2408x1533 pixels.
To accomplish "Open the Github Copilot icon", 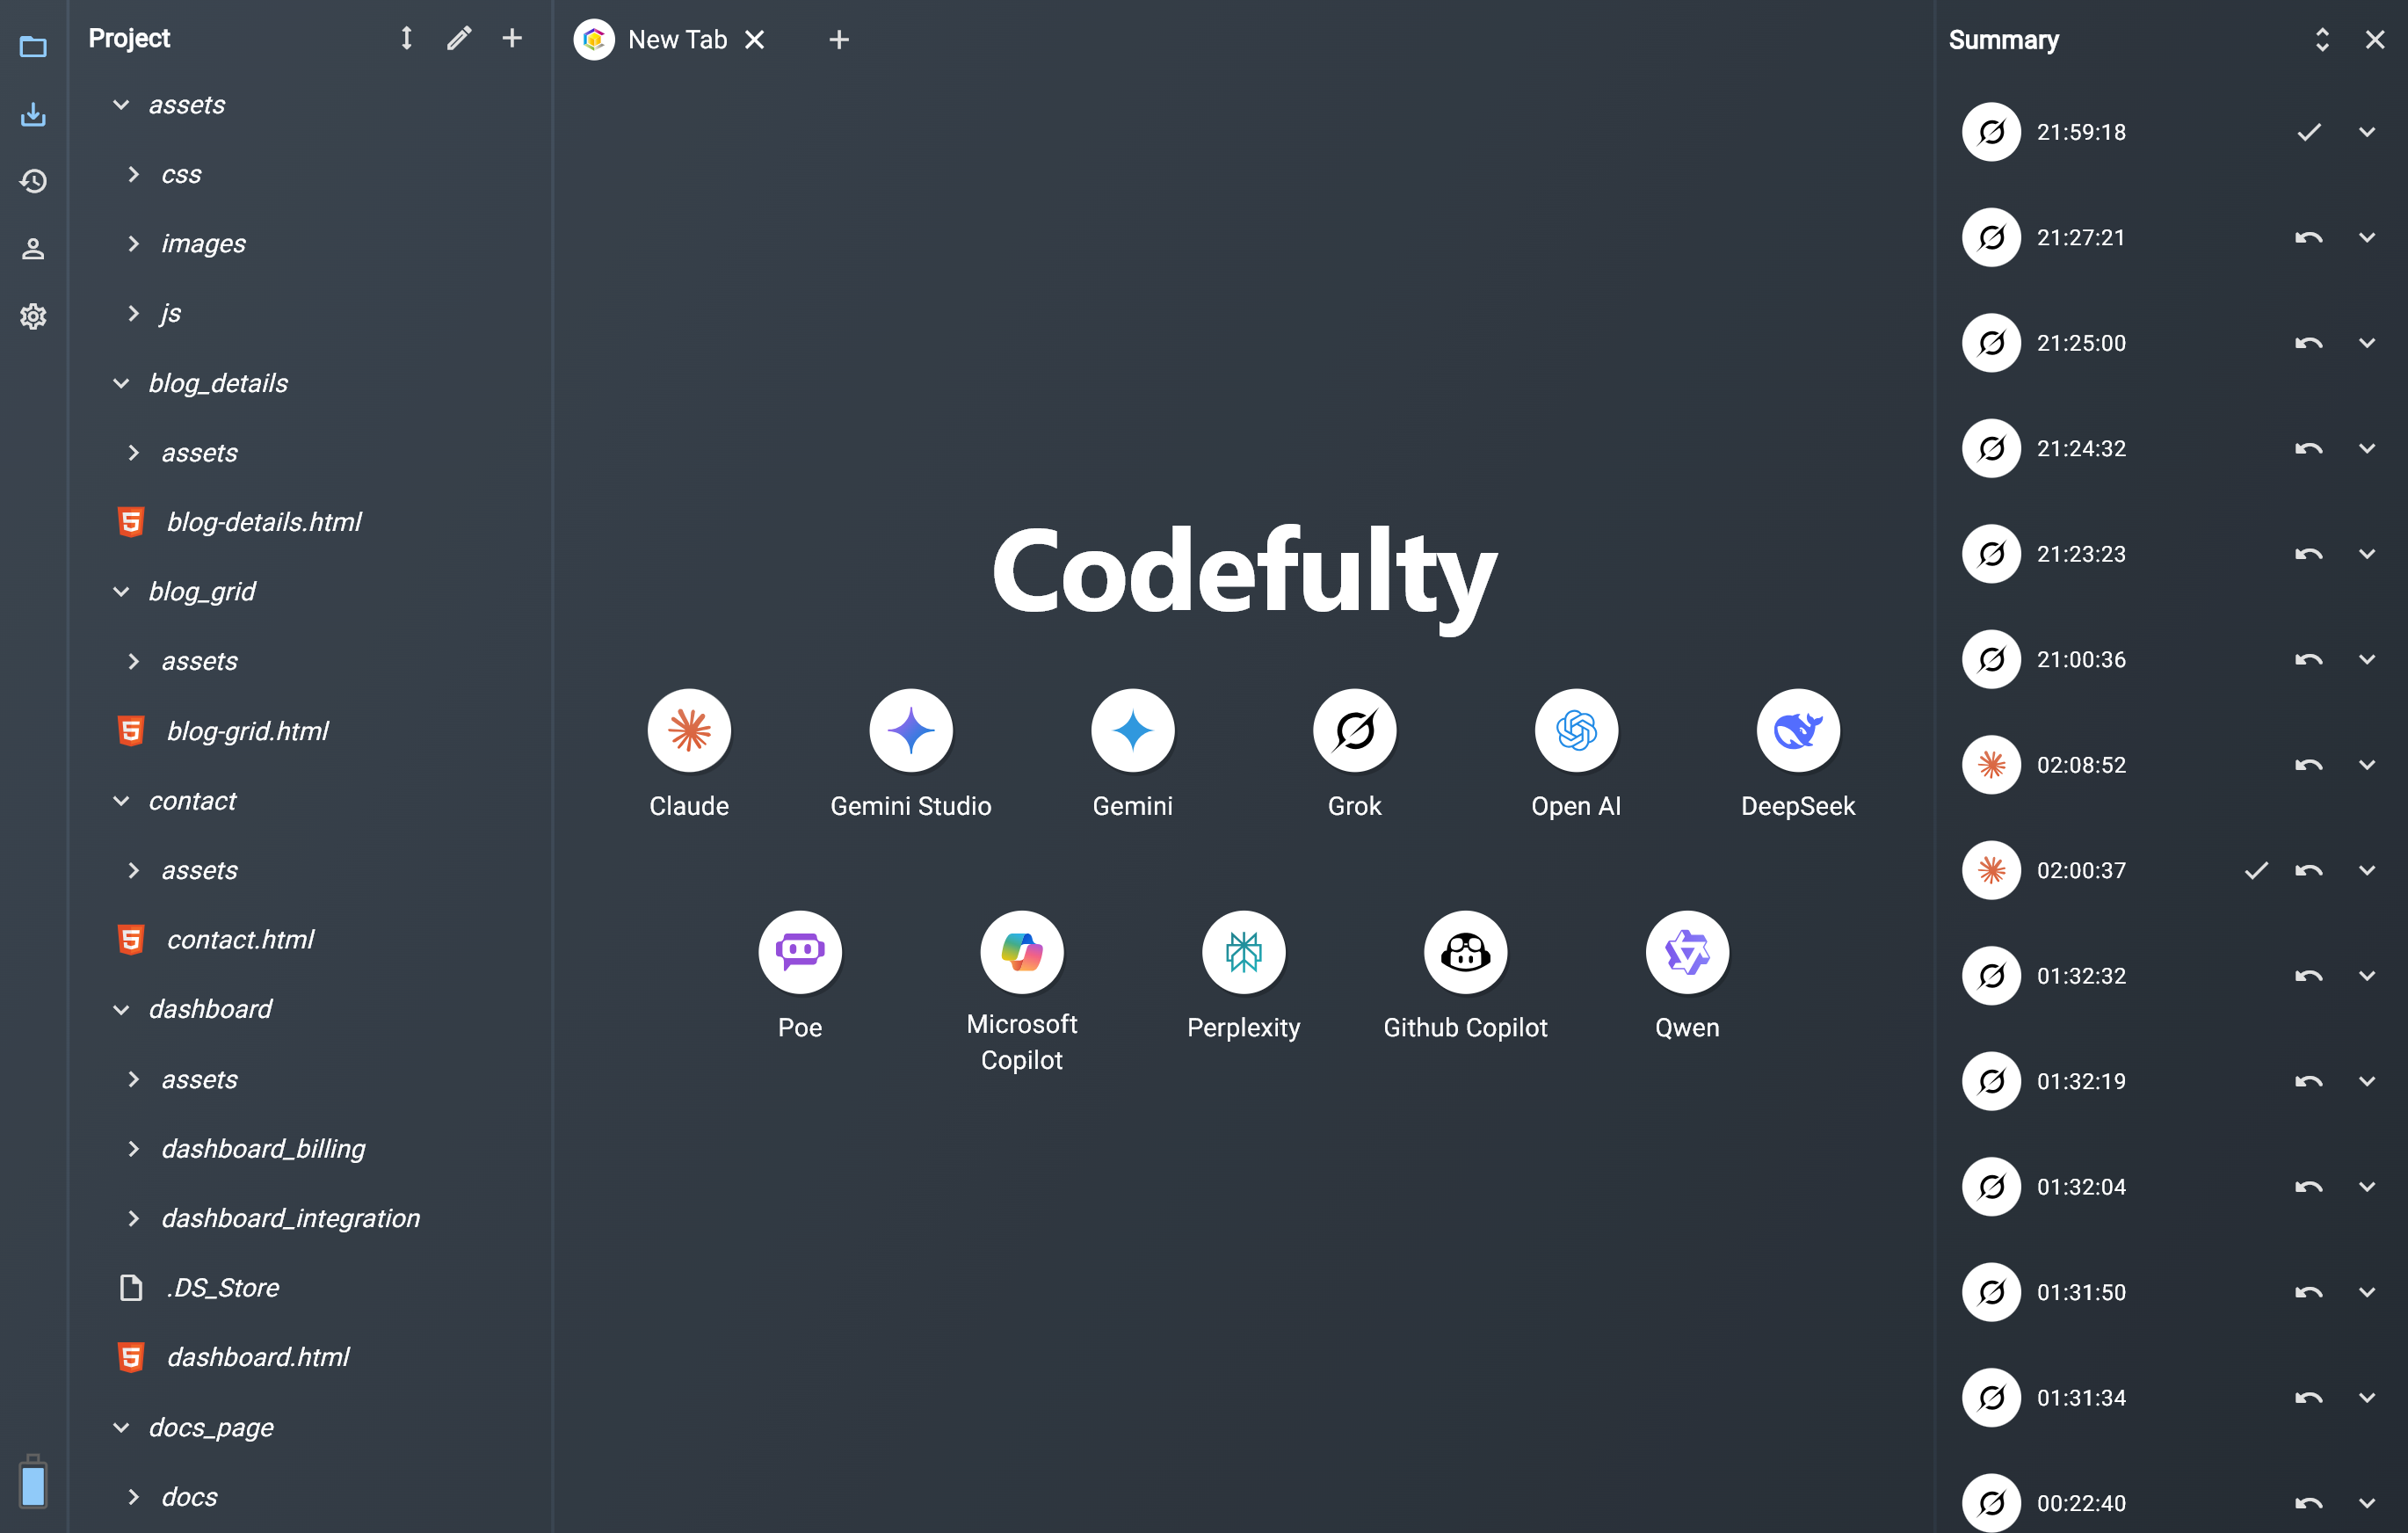I will pyautogui.click(x=1465, y=952).
